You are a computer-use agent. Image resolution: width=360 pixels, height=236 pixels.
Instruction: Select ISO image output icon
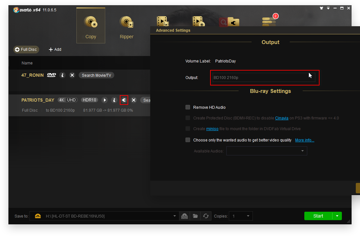[184, 216]
